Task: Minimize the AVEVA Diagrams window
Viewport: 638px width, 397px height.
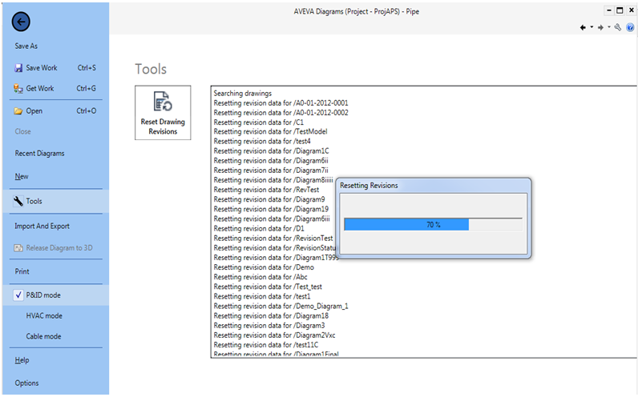Action: coord(608,10)
